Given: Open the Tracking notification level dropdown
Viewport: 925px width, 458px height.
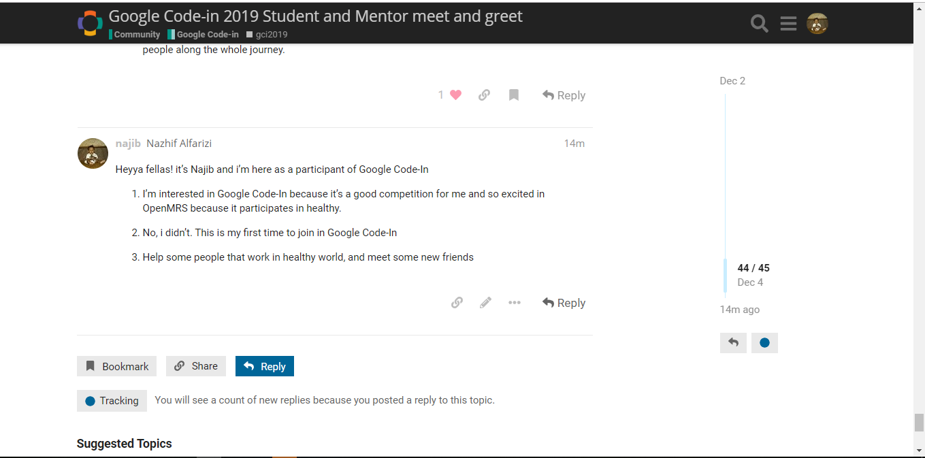Looking at the screenshot, I should coord(112,401).
